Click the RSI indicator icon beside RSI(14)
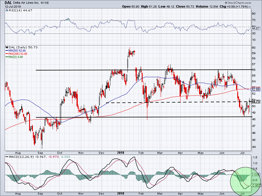The image size is (262, 196). [x=7, y=10]
